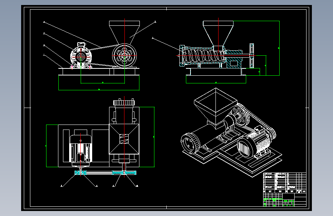Pick the cyan hatched bearing housing in the sectional view
This screenshot has height=216, width=333.
(x=234, y=59)
